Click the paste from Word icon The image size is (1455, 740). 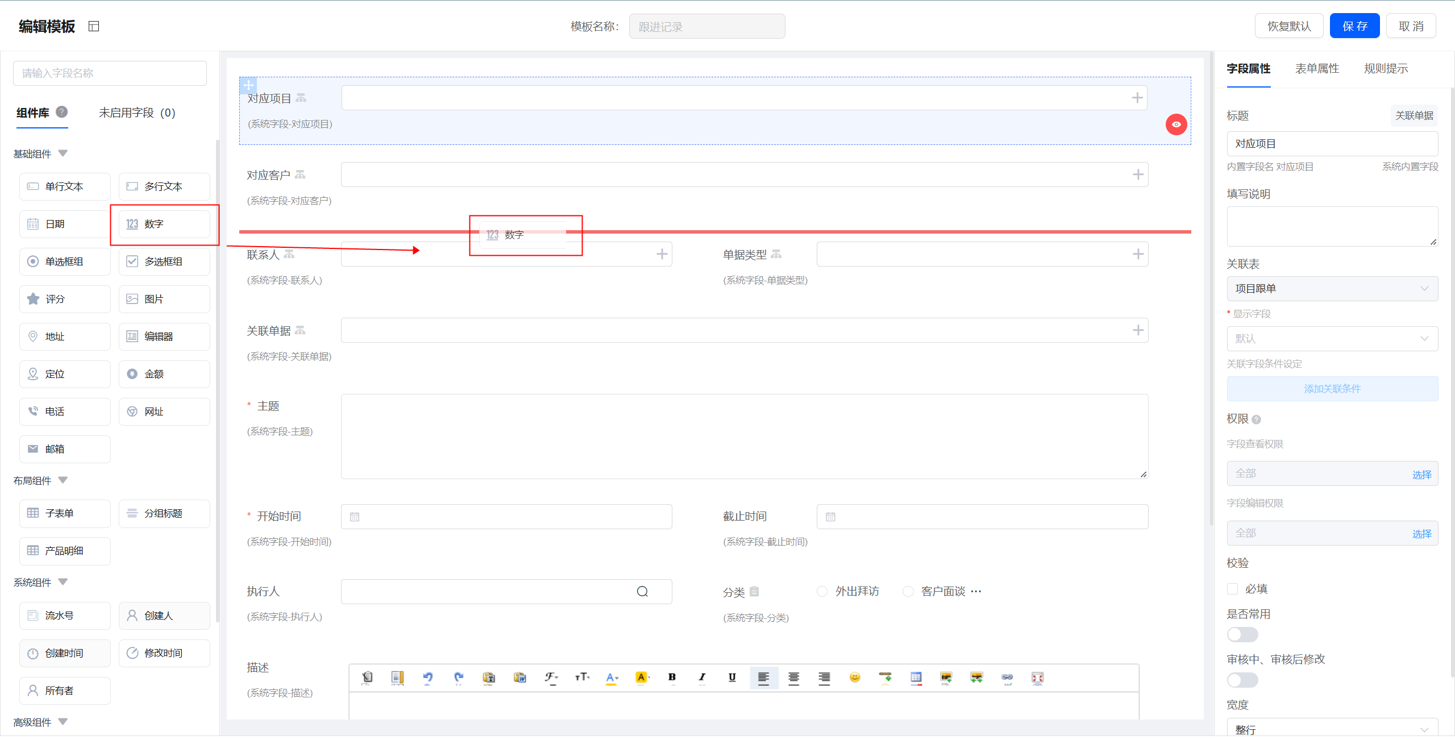[519, 677]
